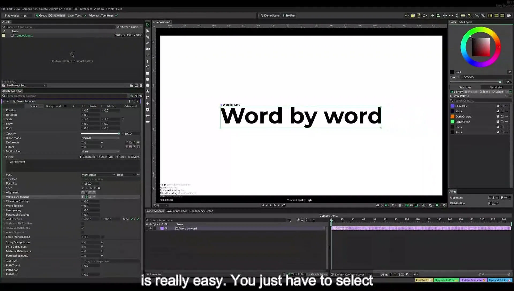Click the Opacity slider handle
The height and width of the screenshot is (291, 514).
[119, 133]
